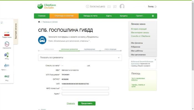This screenshot has width=194, height=110.
Task: Open the Госуслуги quick-pay icon
Action: coord(7,45)
